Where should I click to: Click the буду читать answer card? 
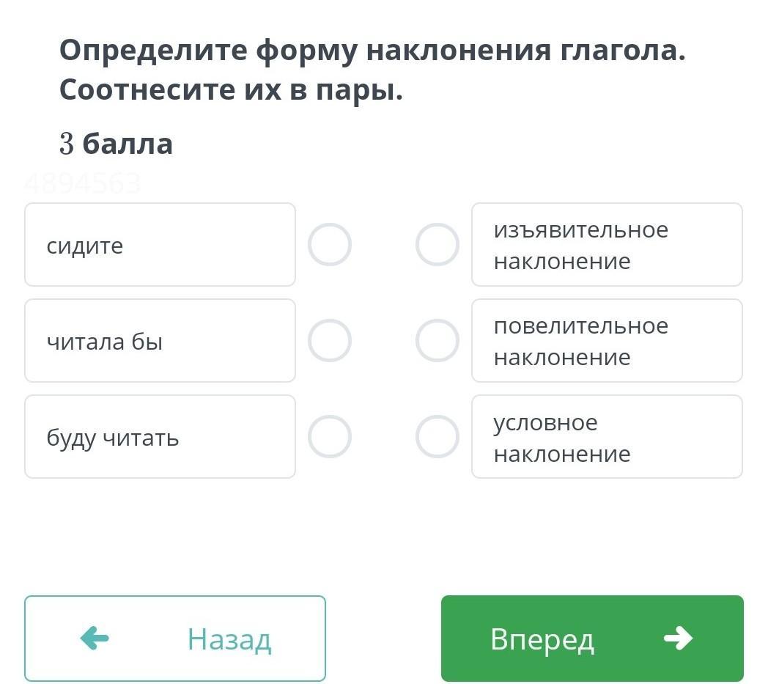(x=160, y=437)
